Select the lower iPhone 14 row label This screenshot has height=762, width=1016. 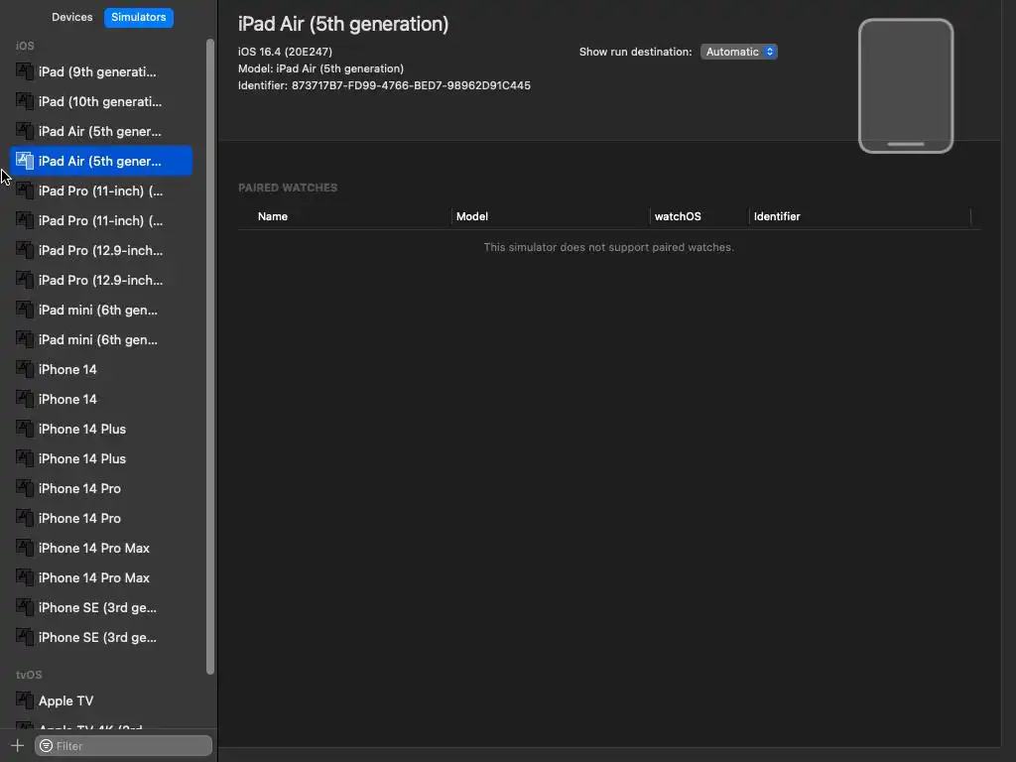point(67,399)
